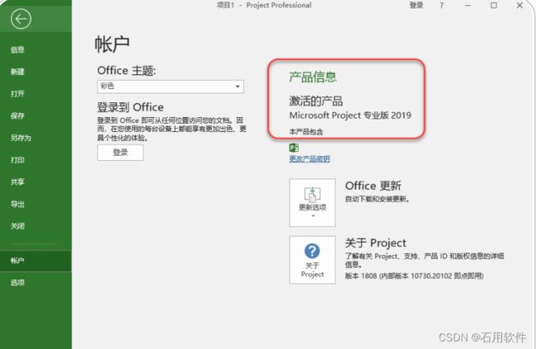536x349 pixels.
Task: Select 新建 in the left sidebar
Action: [x=17, y=72]
